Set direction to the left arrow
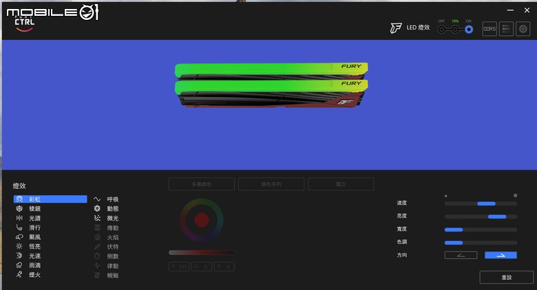Viewport: 537px width, 290px height. coord(461,255)
